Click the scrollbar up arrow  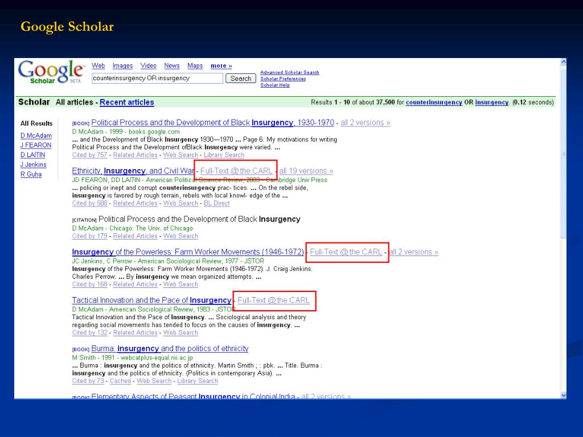click(563, 62)
